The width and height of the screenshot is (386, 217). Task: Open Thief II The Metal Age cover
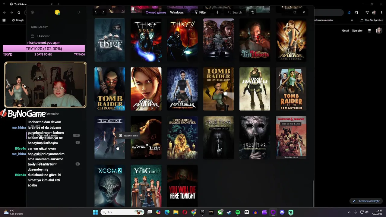point(182,40)
